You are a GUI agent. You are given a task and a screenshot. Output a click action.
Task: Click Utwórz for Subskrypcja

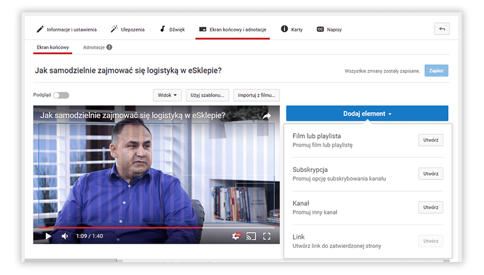click(x=431, y=174)
